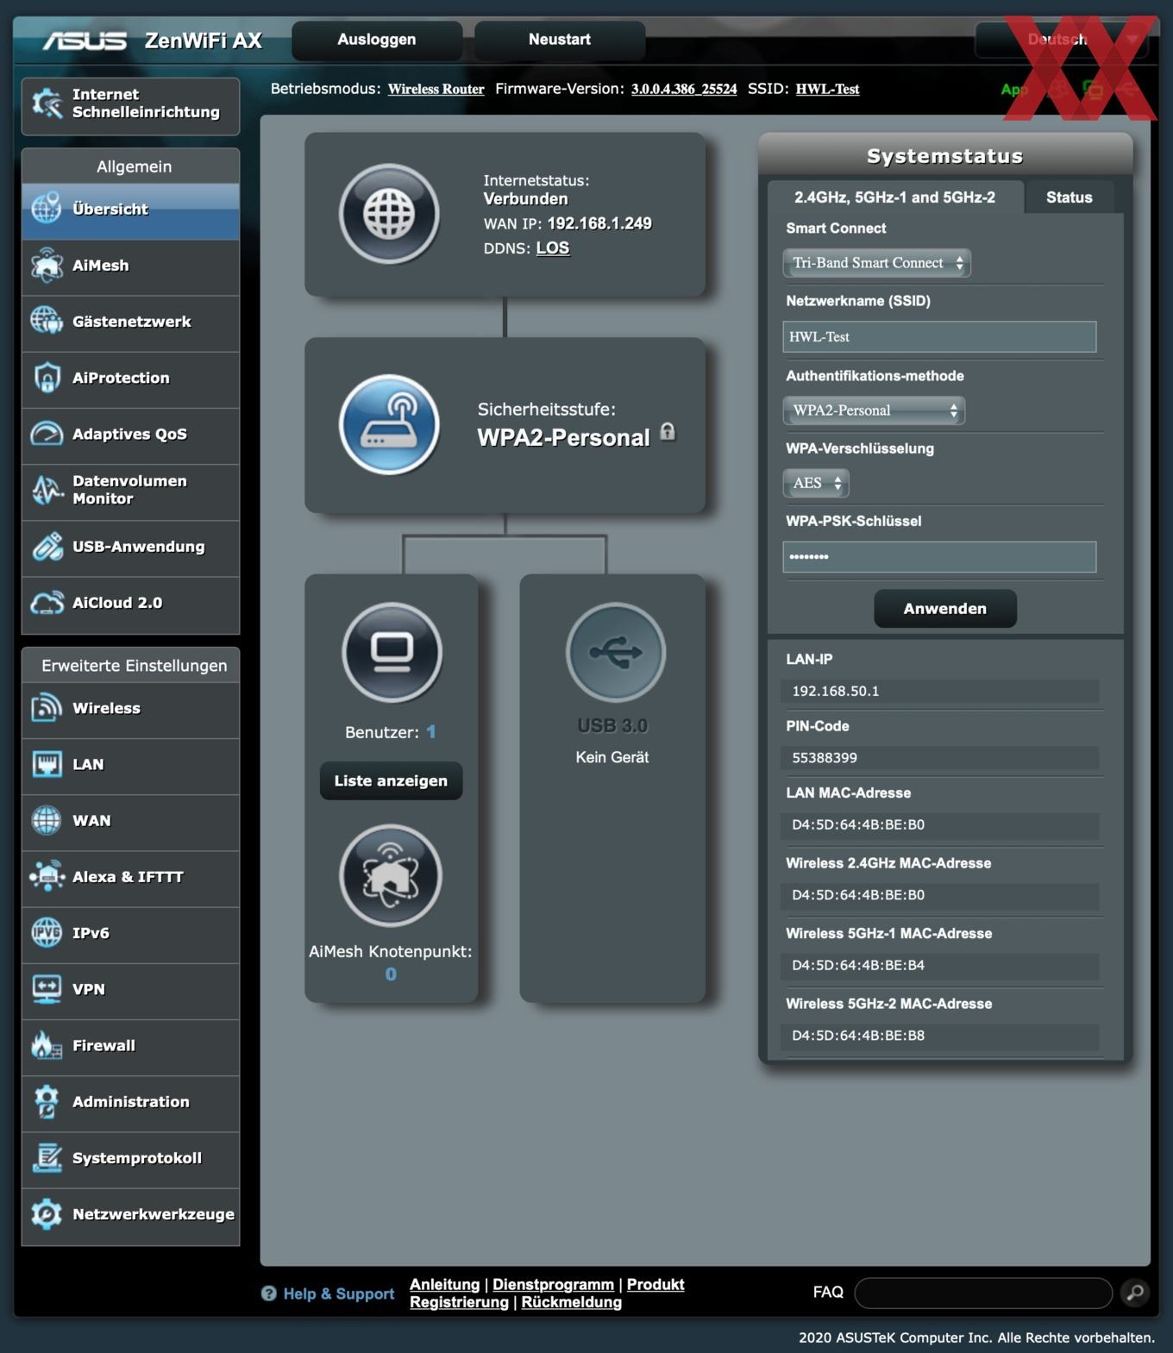
Task: Select Administration menu entry
Action: pyautogui.click(x=130, y=1102)
